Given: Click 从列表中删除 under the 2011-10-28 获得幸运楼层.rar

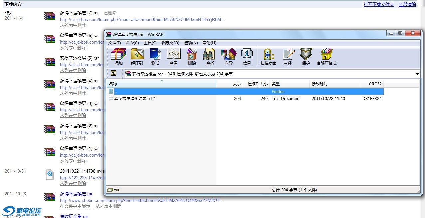Looking at the screenshot, I should click(108, 206).
